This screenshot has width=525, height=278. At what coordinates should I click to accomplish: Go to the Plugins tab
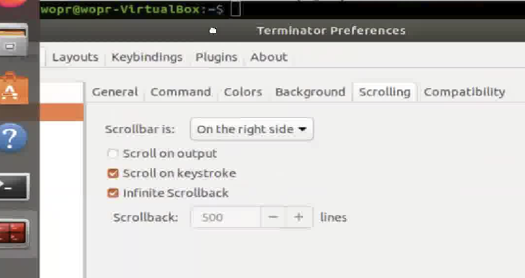pyautogui.click(x=216, y=57)
